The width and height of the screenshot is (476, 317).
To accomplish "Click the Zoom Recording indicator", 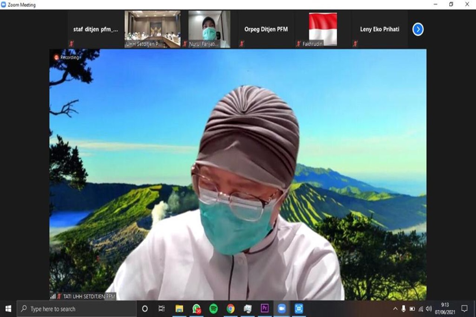I will tap(67, 57).
